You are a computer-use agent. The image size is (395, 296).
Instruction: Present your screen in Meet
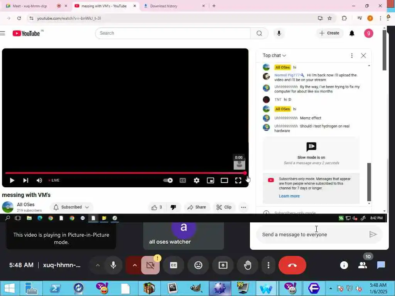point(223,265)
